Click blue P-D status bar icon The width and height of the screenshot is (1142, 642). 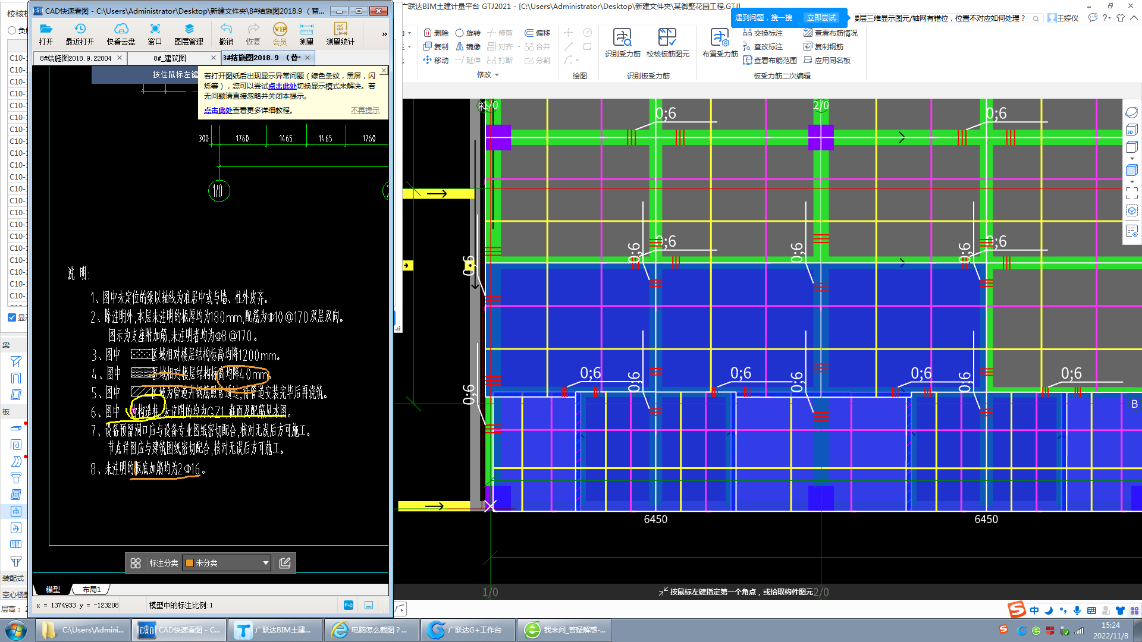pyautogui.click(x=349, y=605)
